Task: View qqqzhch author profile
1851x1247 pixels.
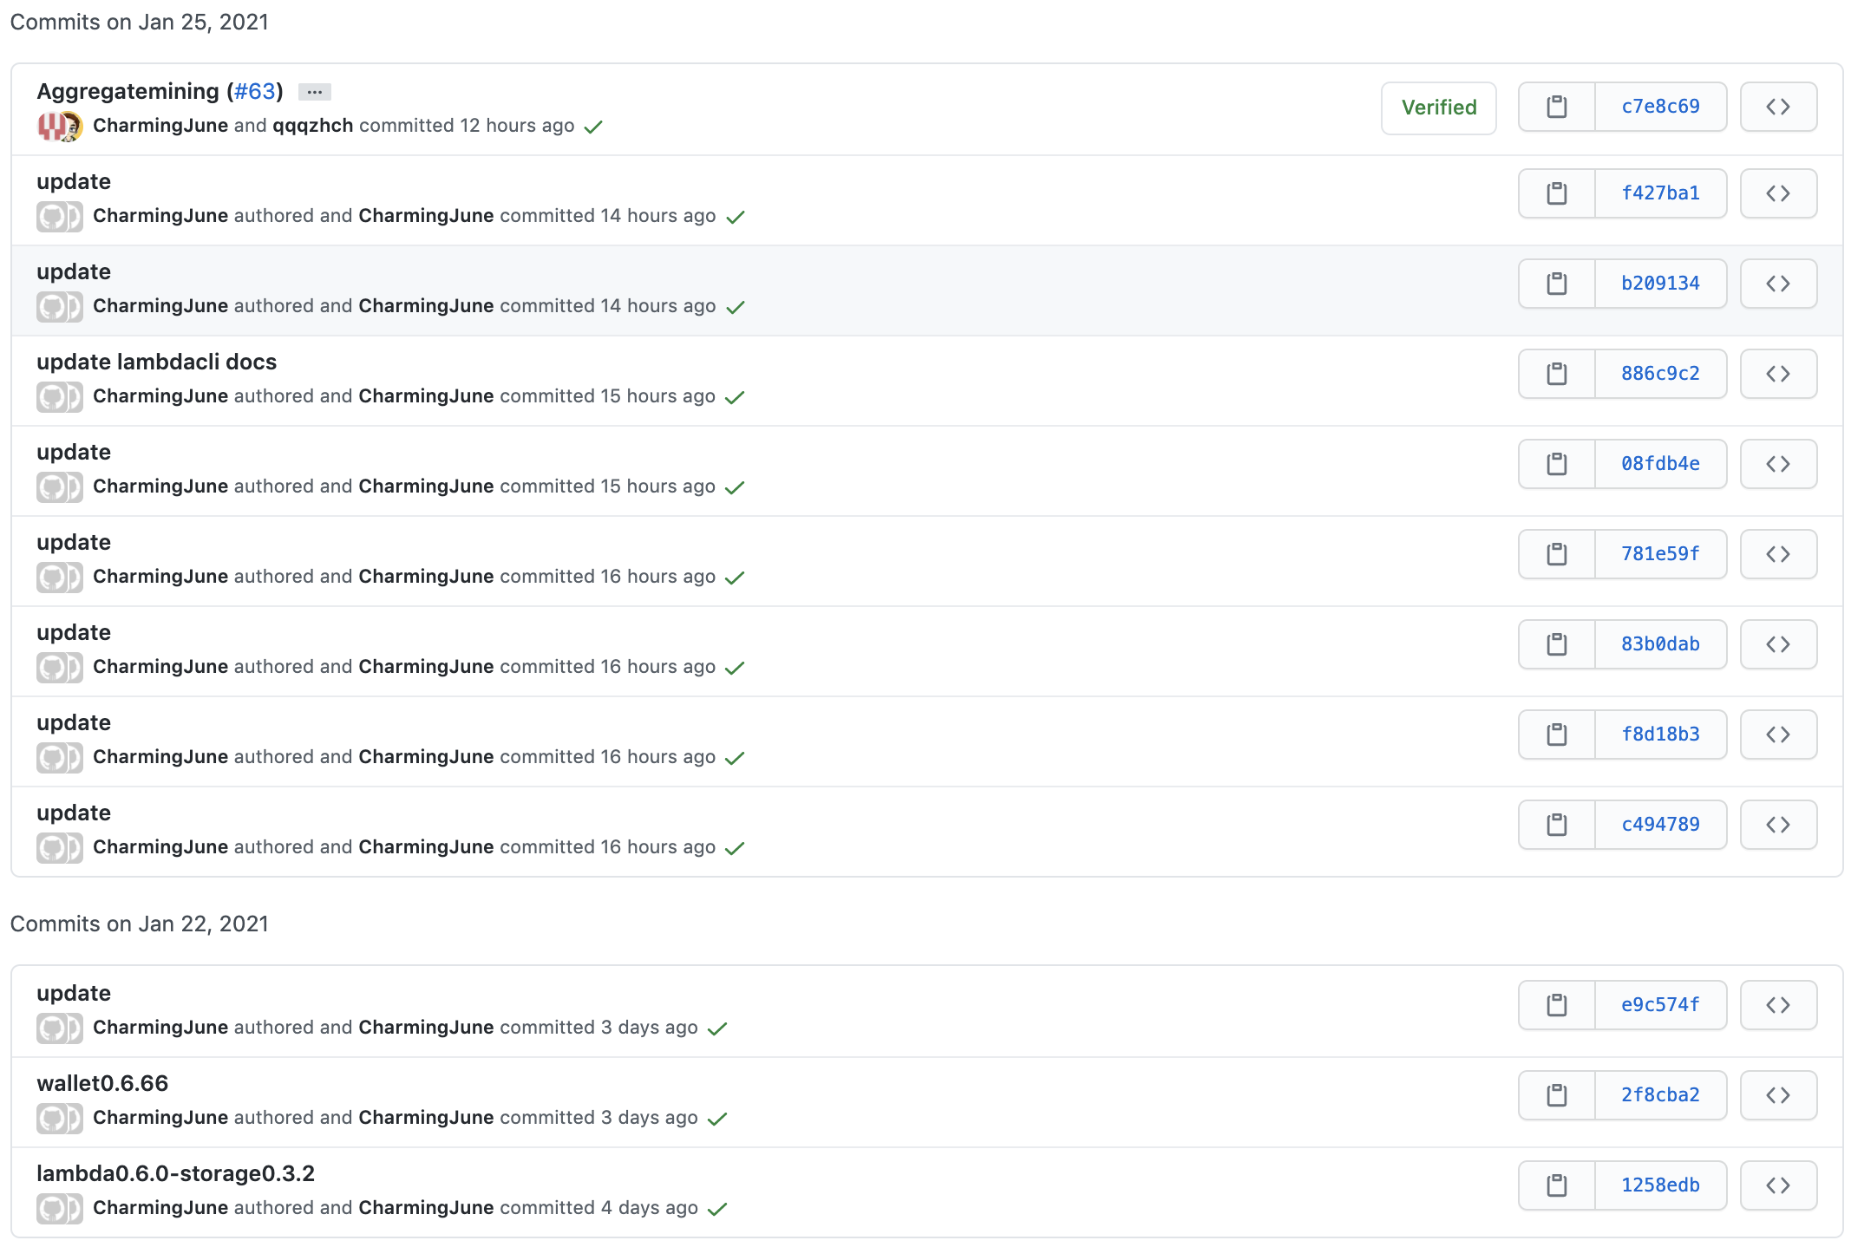Action: click(x=312, y=126)
